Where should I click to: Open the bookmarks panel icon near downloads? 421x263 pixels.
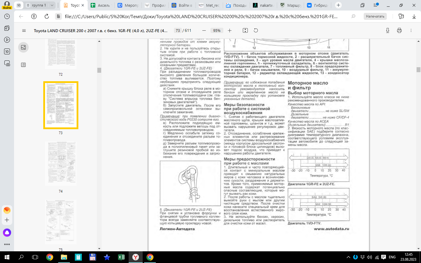[401, 16]
